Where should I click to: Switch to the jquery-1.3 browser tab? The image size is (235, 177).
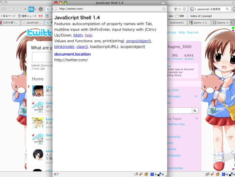pyautogui.click(x=199, y=23)
